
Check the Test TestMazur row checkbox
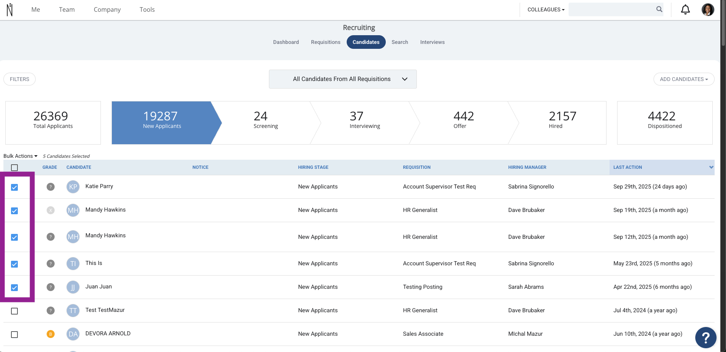click(14, 311)
